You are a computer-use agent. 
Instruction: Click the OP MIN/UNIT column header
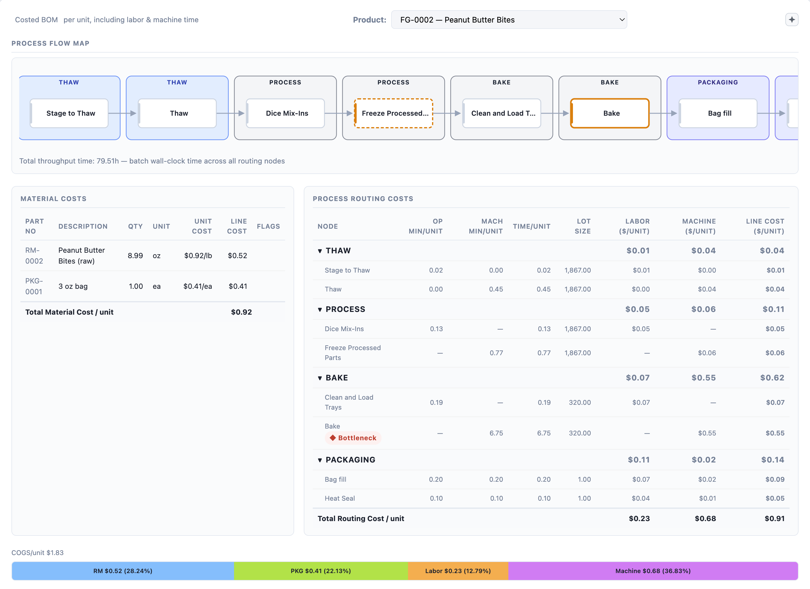[425, 227]
